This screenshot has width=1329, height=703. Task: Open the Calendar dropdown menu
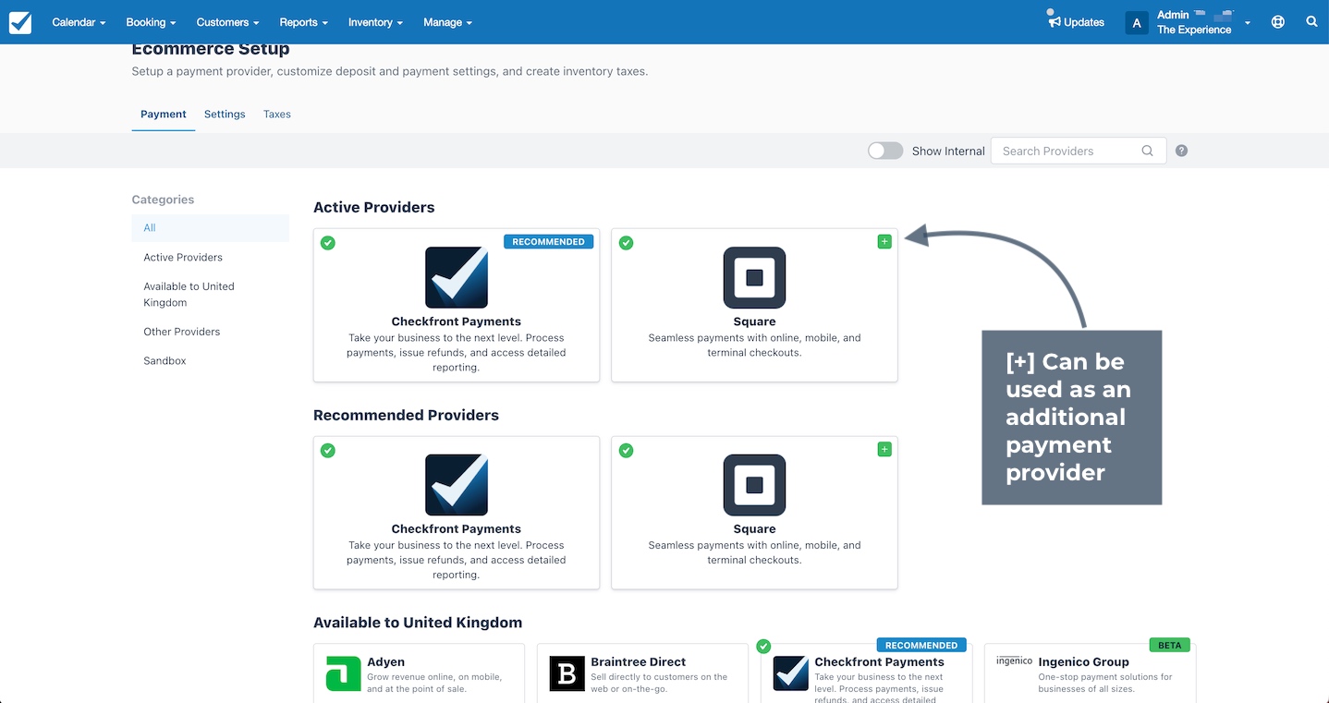tap(79, 22)
